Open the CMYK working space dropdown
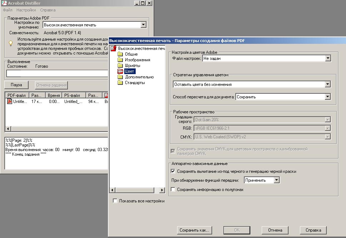 point(328,137)
